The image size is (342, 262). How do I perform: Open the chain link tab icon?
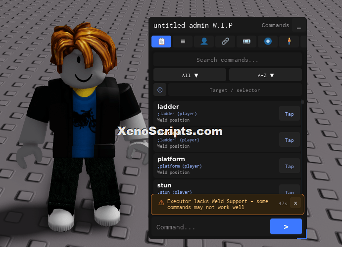pyautogui.click(x=225, y=42)
